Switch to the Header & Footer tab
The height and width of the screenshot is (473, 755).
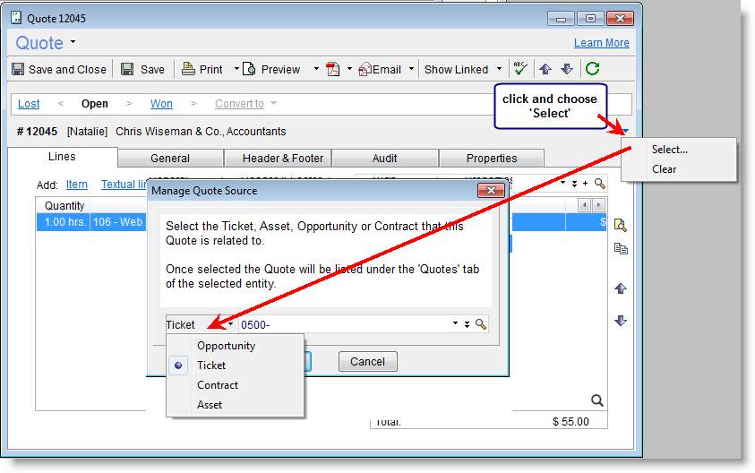(283, 159)
